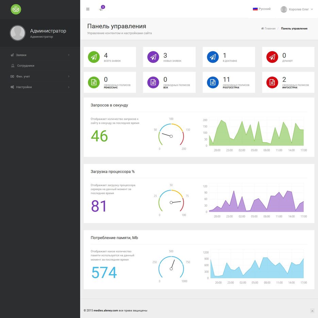This screenshot has height=318, width=318.
Task: Click the purple value 81
Action: [99, 206]
